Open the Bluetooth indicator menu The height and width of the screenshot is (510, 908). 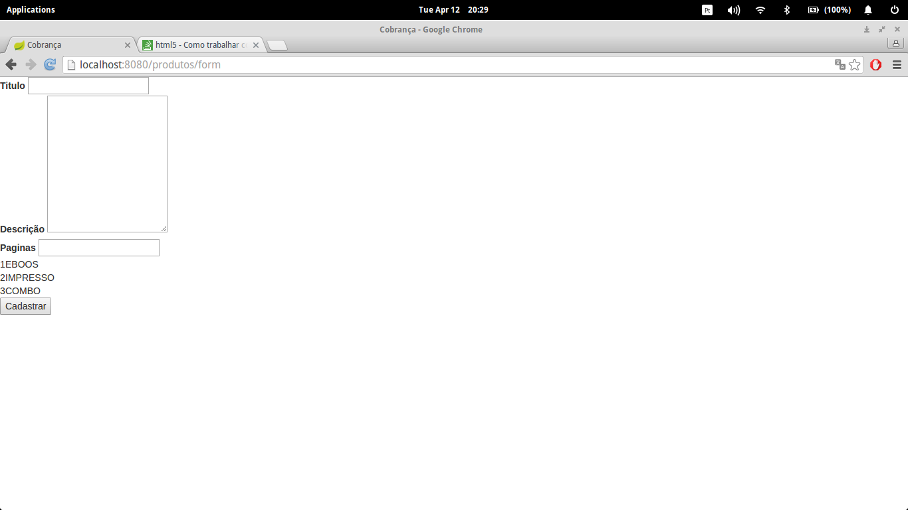point(787,10)
